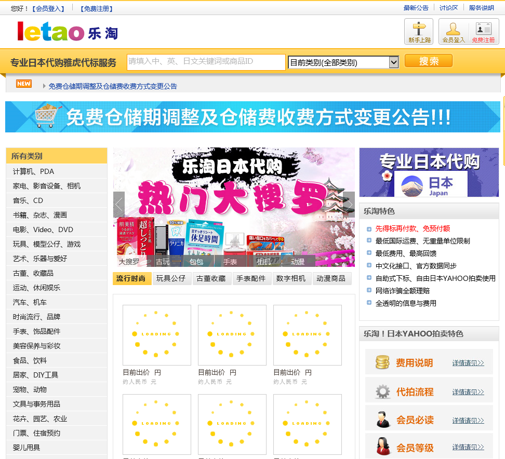Click 详情请见>> link for 费用说明
505x459 pixels.
tap(468, 363)
